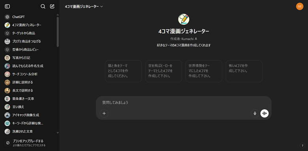This screenshot has width=308, height=151.
Task: Click the icon beside 箇条書き→文章
Action: click(7, 99)
